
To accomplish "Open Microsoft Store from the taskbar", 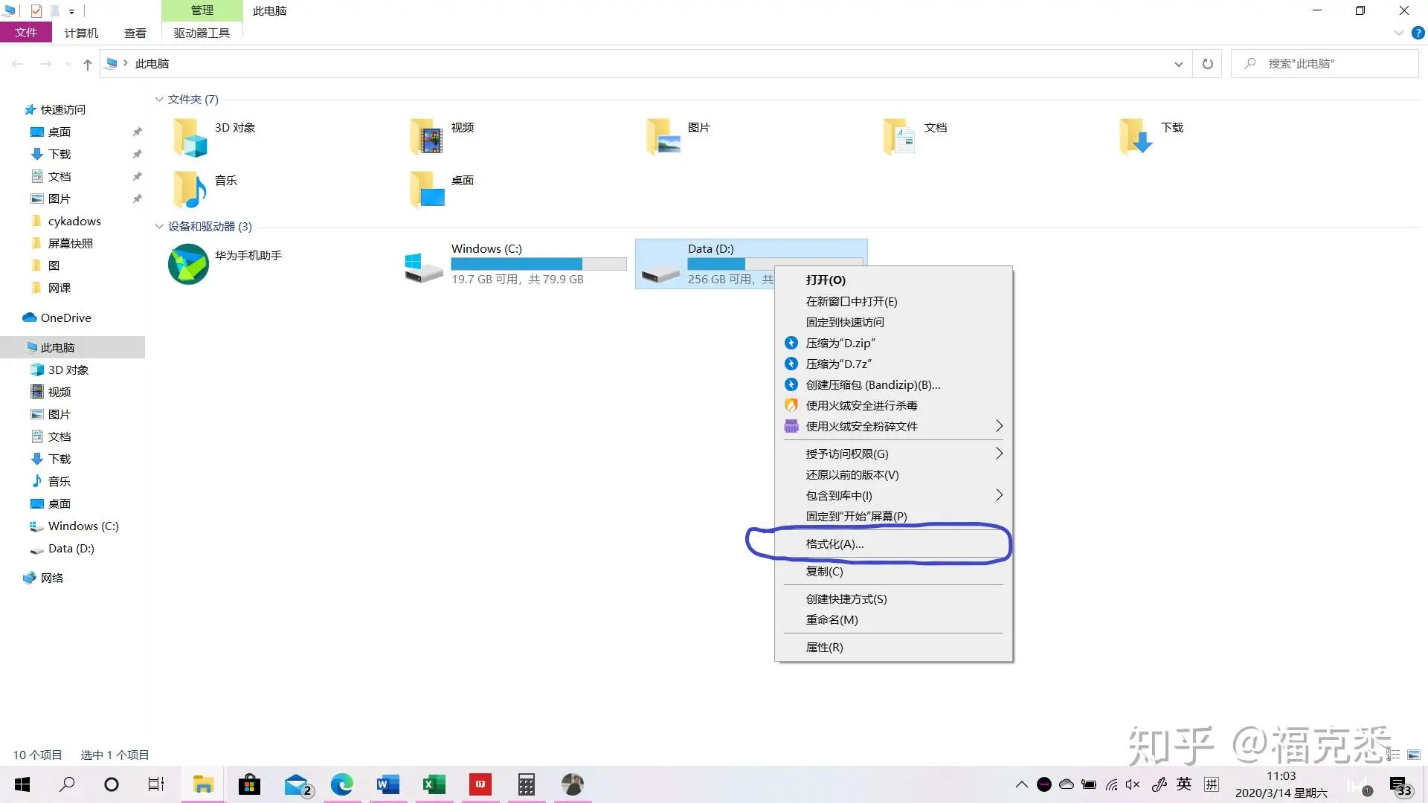I will [249, 784].
